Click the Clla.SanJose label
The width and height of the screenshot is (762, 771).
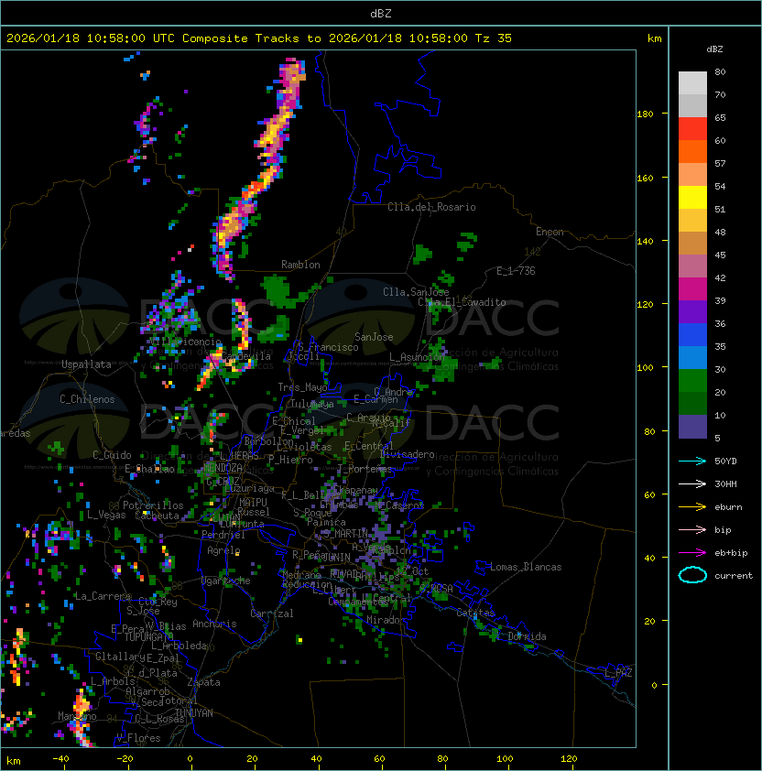[416, 292]
